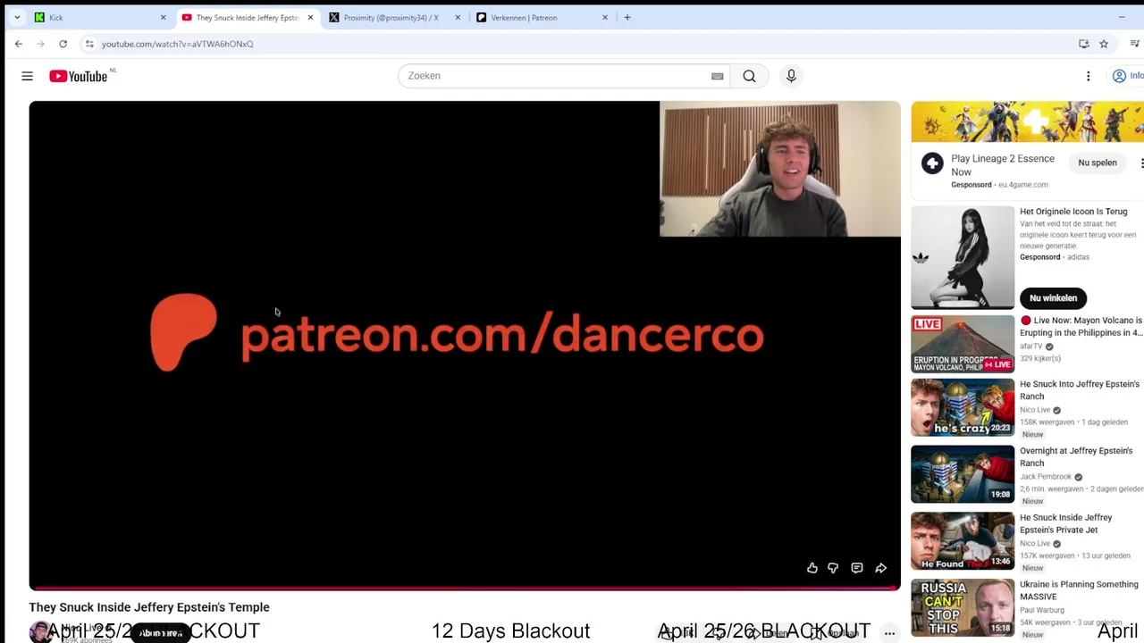The image size is (1144, 643).
Task: Open Overnight at Jeffrey Epstein's Ranch video
Action: pyautogui.click(x=1076, y=457)
